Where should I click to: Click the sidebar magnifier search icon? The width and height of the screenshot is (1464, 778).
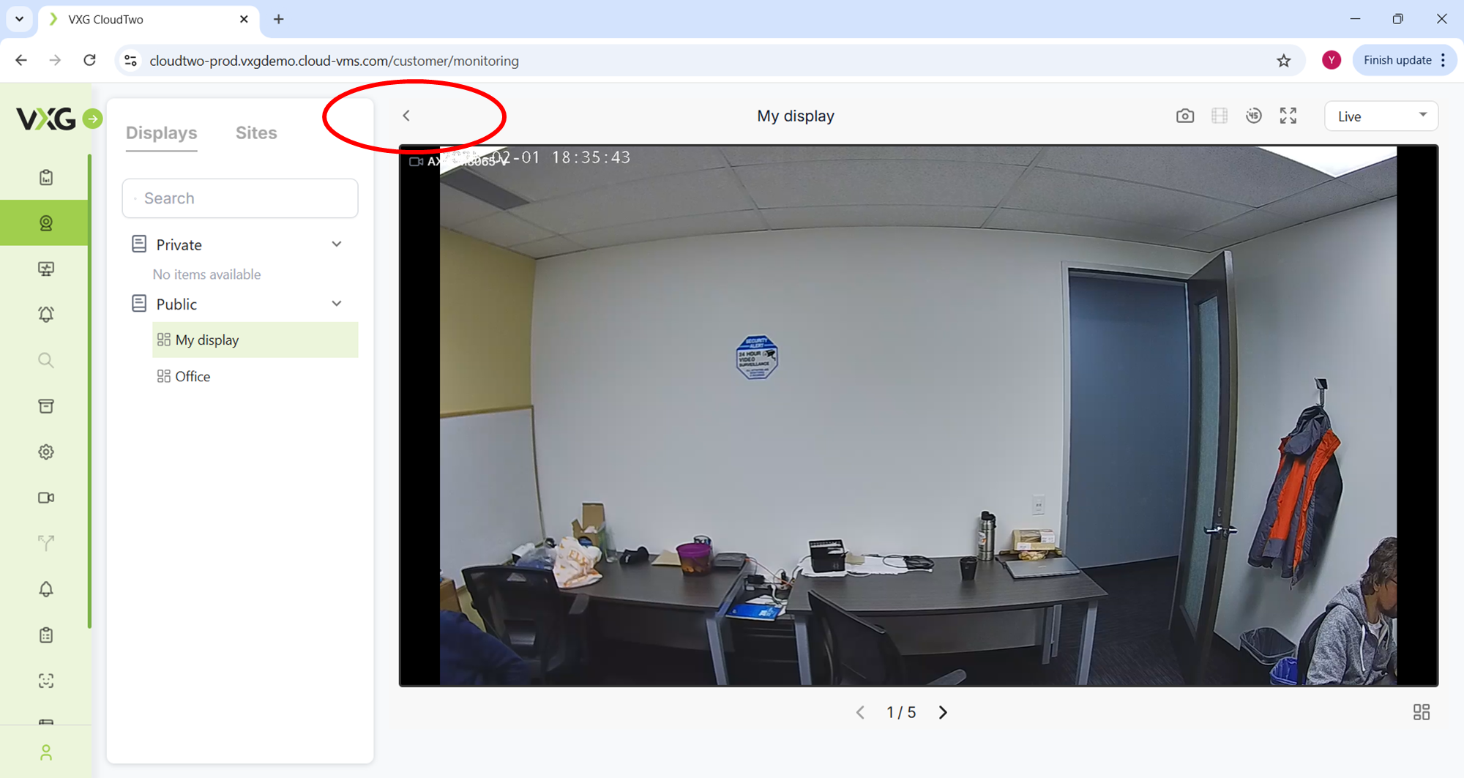click(x=46, y=360)
